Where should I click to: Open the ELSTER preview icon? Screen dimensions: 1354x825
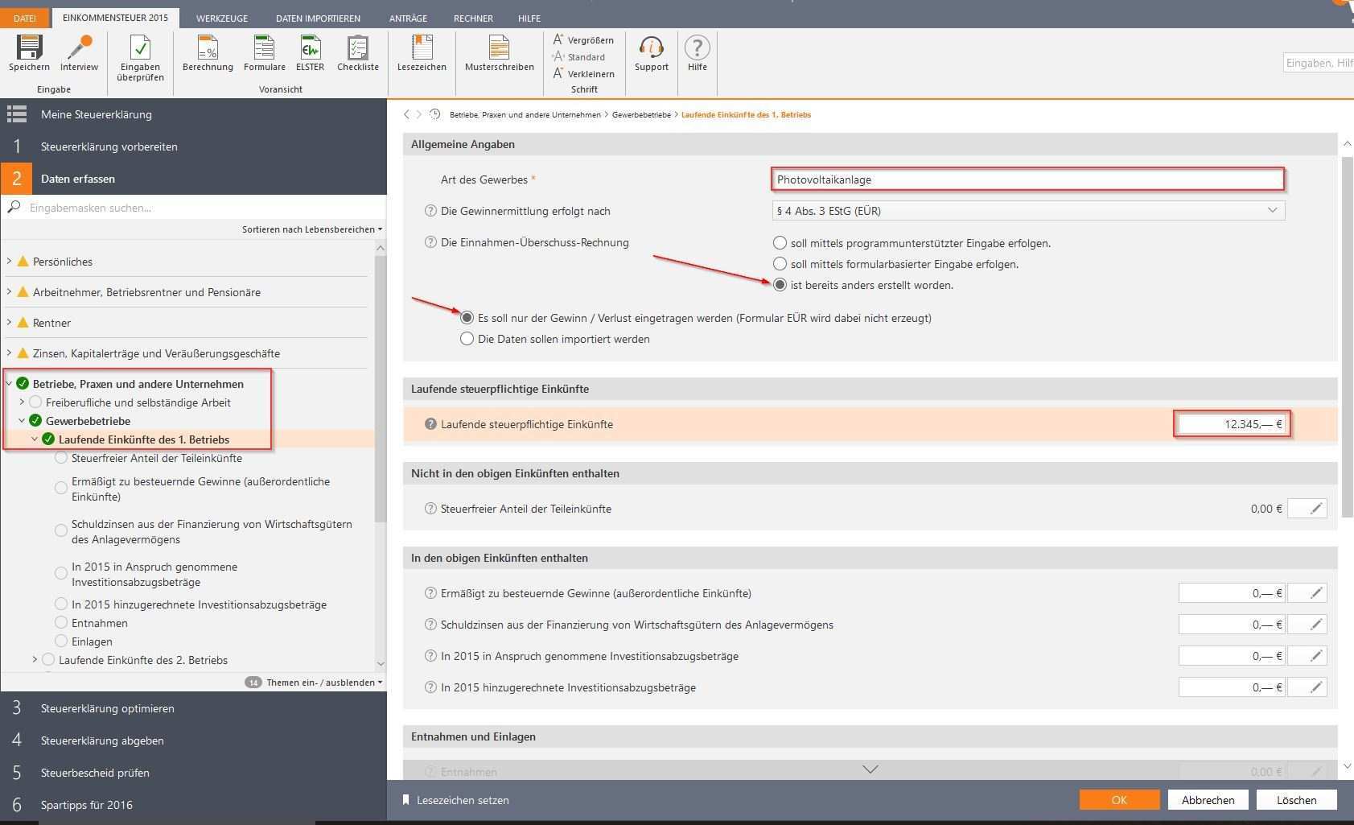pyautogui.click(x=310, y=48)
